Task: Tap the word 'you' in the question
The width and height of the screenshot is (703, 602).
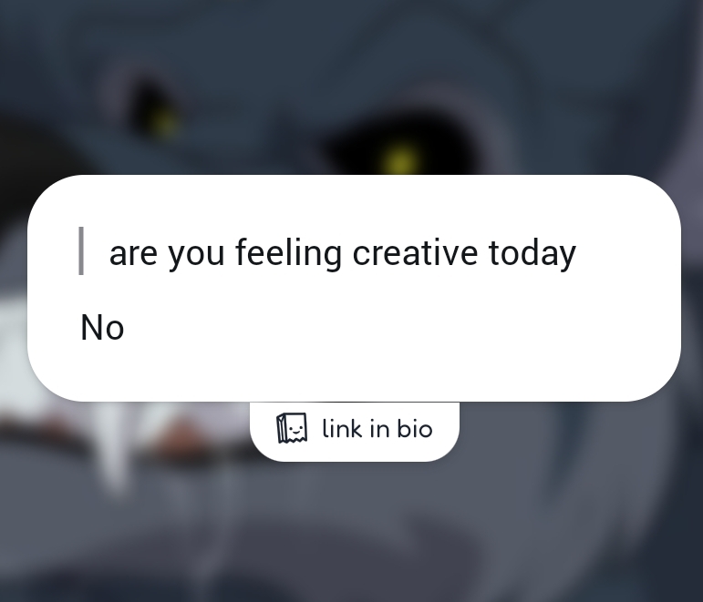Action: (196, 255)
